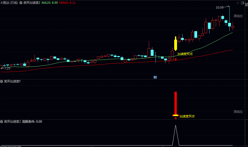
Task: Click the 颈线位 label in 底买加速度F panel
Action: (238, 112)
